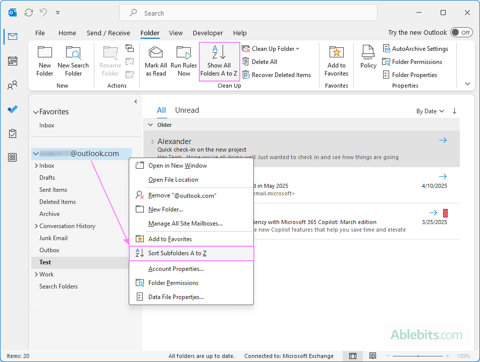Image resolution: width=480 pixels, height=362 pixels.
Task: Open the View ribbon tab
Action: 176,33
